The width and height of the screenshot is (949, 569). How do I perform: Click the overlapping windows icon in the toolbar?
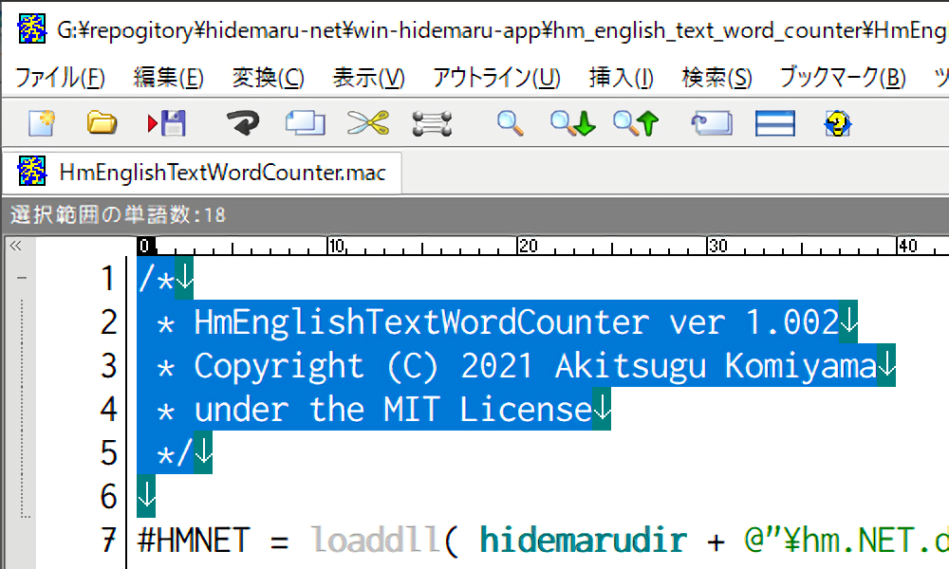(x=305, y=122)
